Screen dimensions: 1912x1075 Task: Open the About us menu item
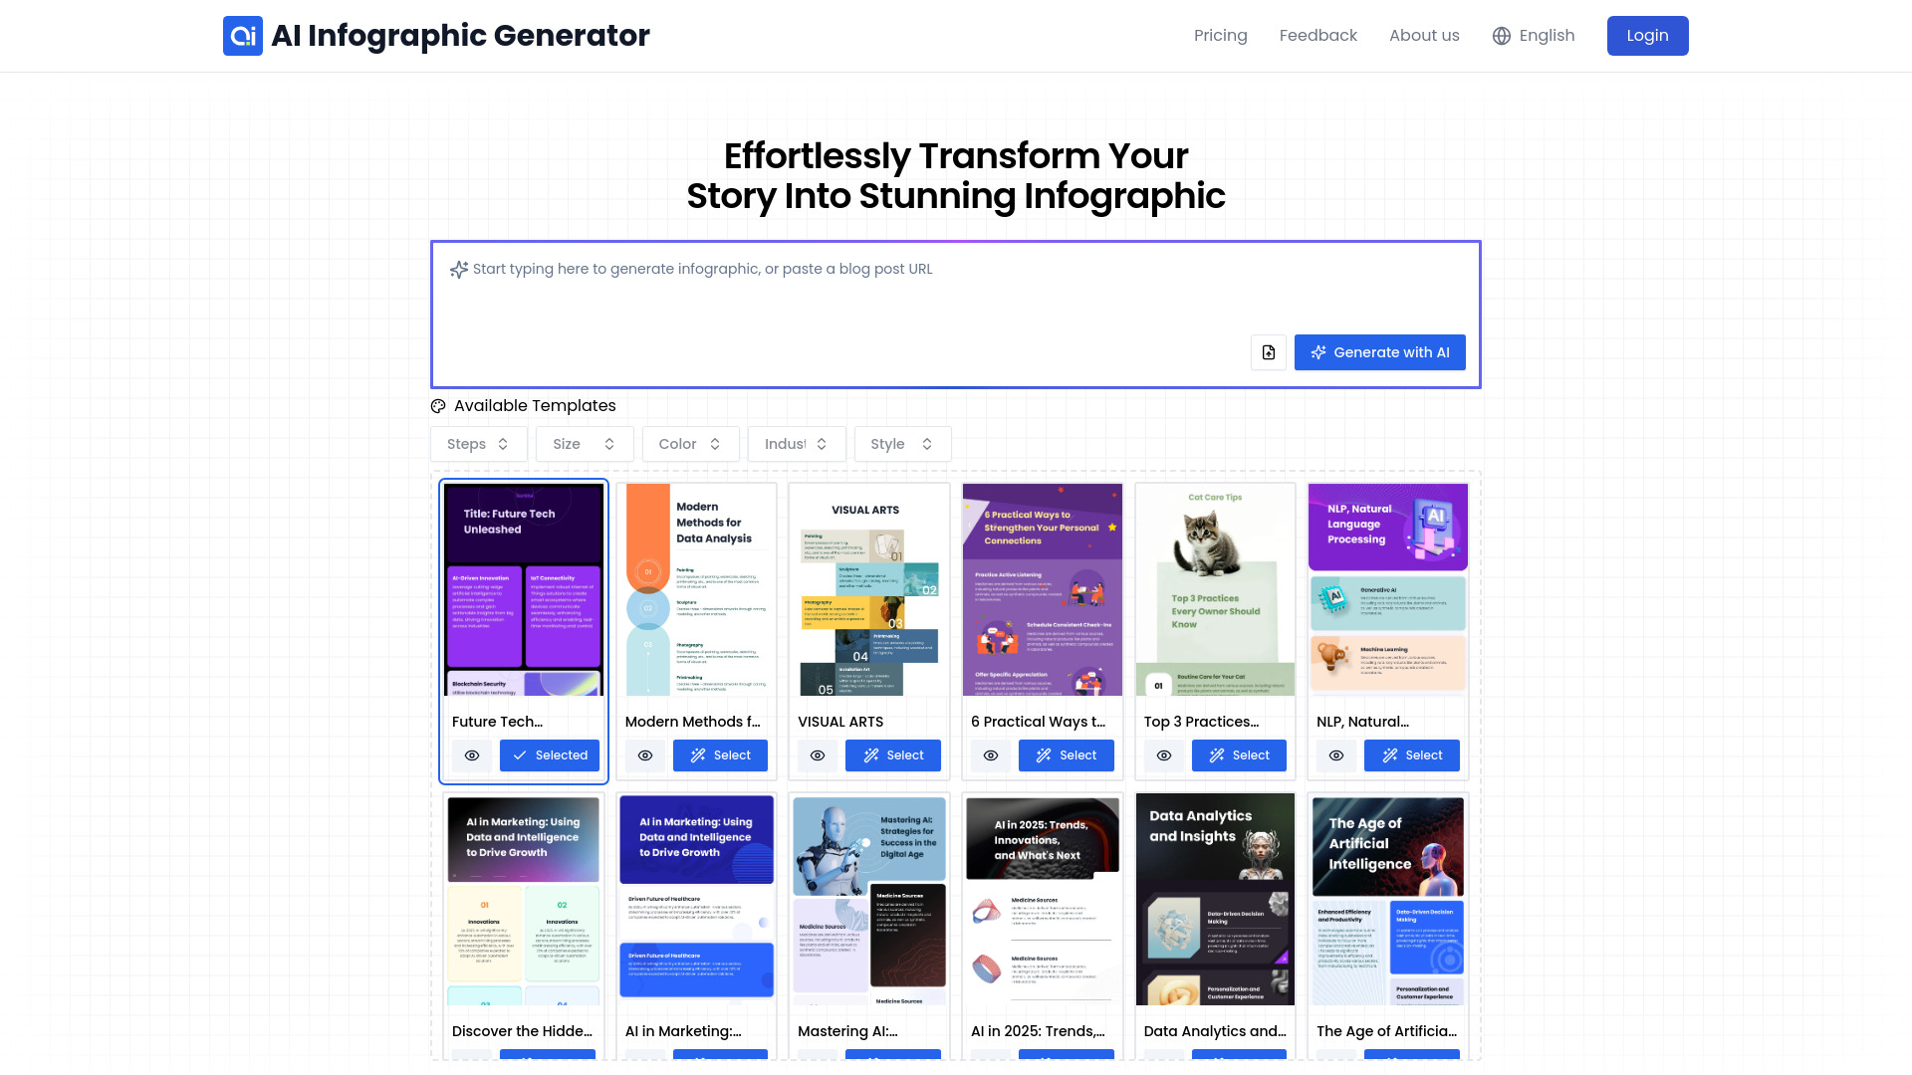(1425, 36)
